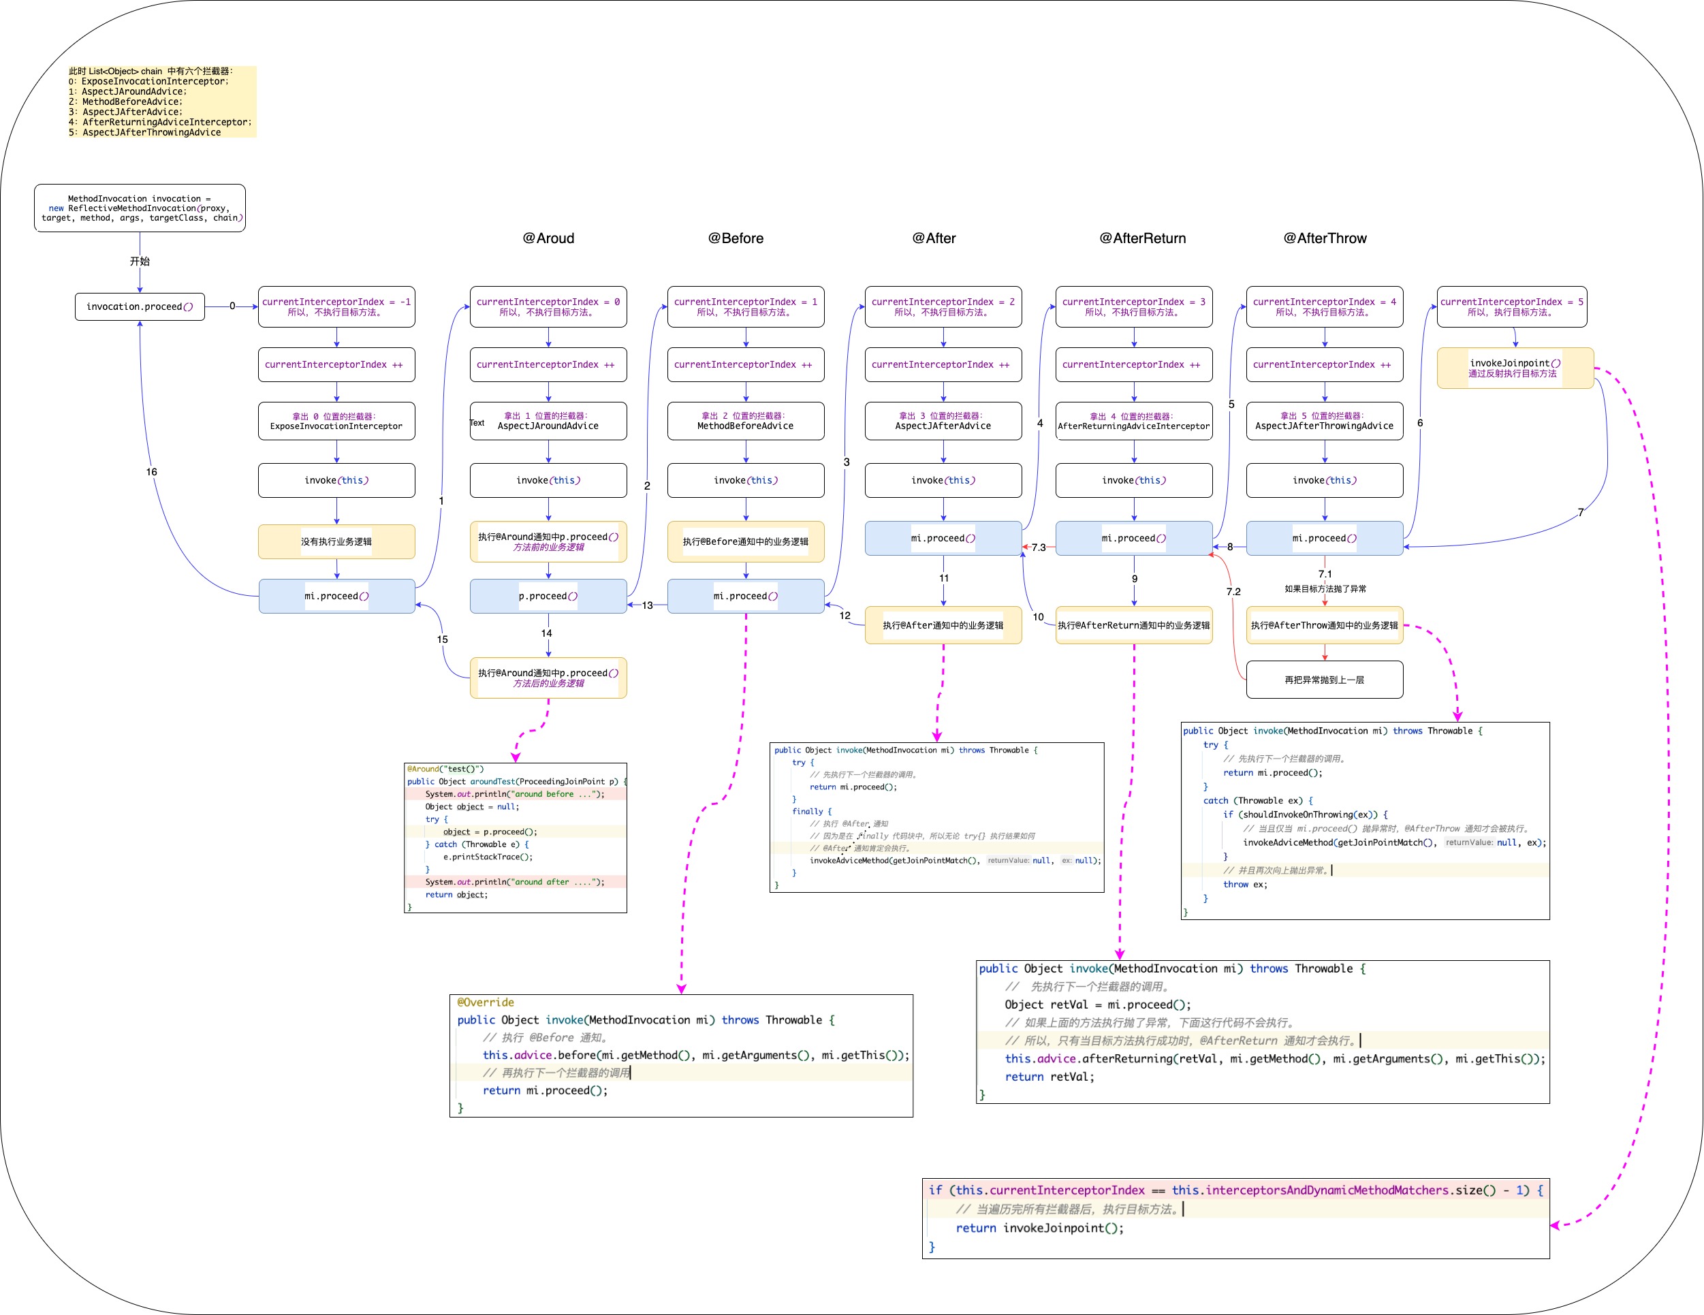1704x1315 pixels.
Task: Click the @Around("test()") code snippet
Action: coord(515,838)
